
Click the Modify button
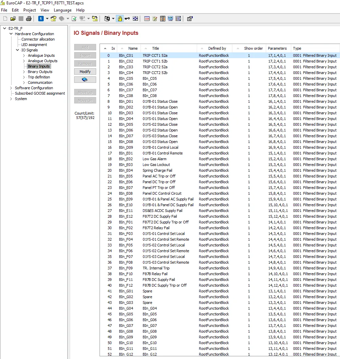[x=85, y=72]
